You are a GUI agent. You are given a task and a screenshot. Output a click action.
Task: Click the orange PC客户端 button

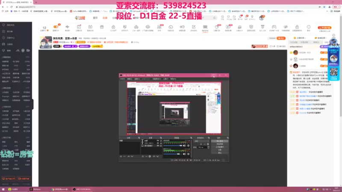click(x=324, y=28)
